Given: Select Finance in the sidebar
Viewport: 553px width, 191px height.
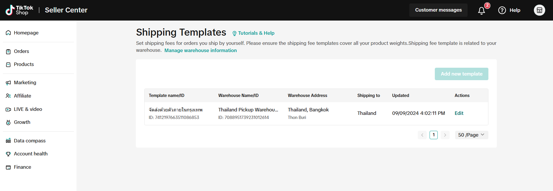Looking at the screenshot, I should click(x=22, y=167).
